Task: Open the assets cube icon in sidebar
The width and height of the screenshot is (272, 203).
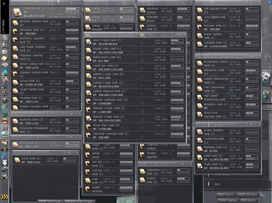Action: coord(5,100)
